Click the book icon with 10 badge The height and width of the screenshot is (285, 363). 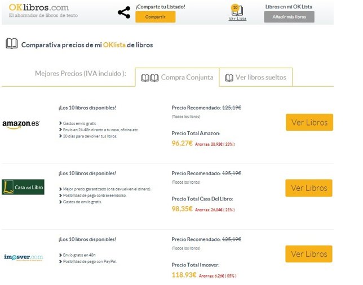[x=237, y=10]
